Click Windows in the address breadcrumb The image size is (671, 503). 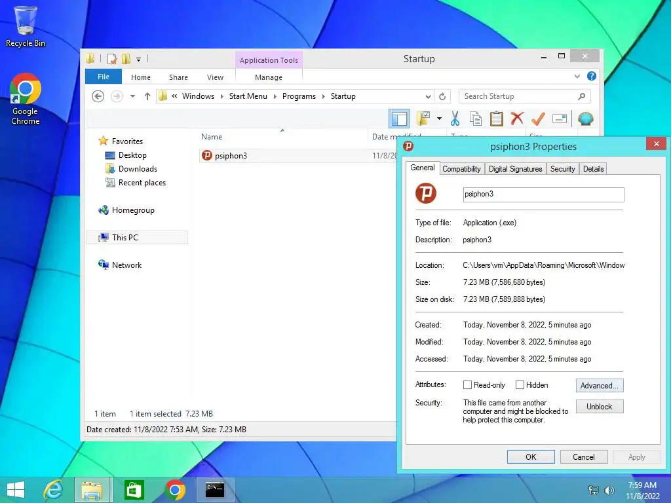pyautogui.click(x=198, y=96)
